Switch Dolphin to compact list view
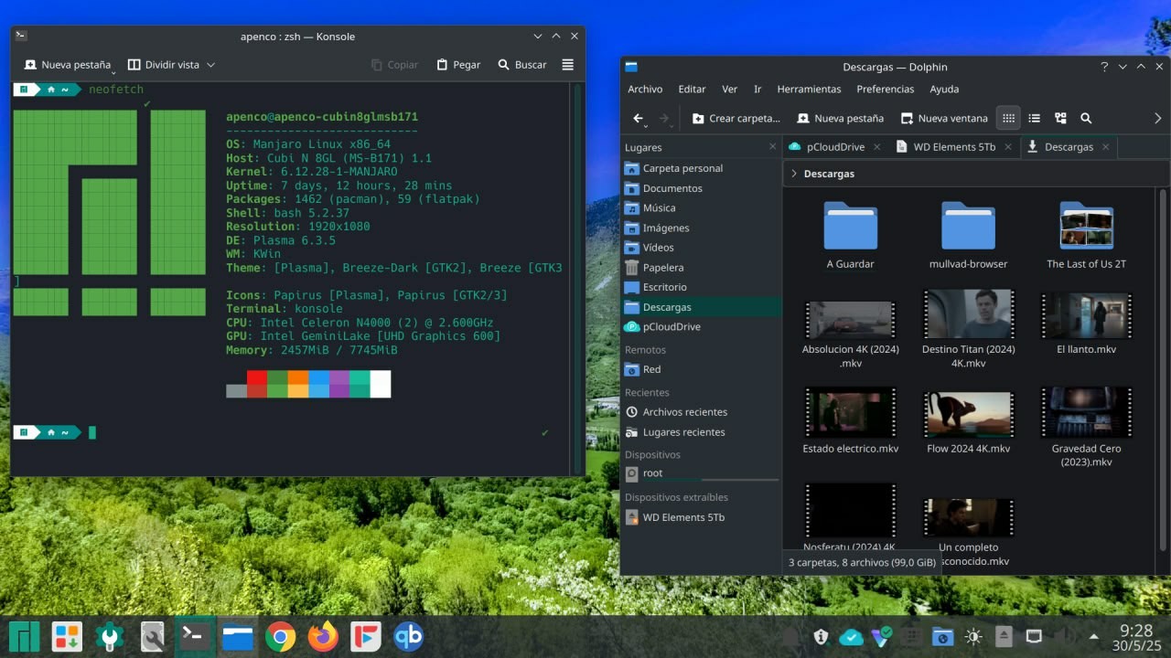 pos(1035,118)
